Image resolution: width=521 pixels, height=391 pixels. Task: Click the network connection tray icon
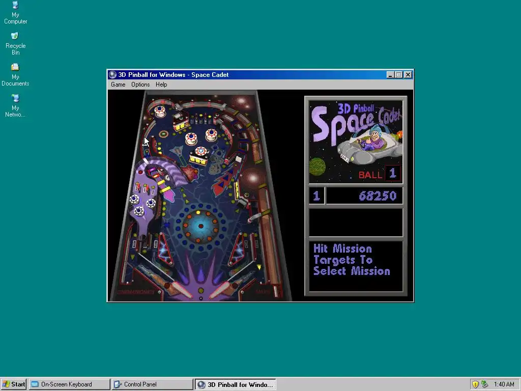tap(485, 384)
